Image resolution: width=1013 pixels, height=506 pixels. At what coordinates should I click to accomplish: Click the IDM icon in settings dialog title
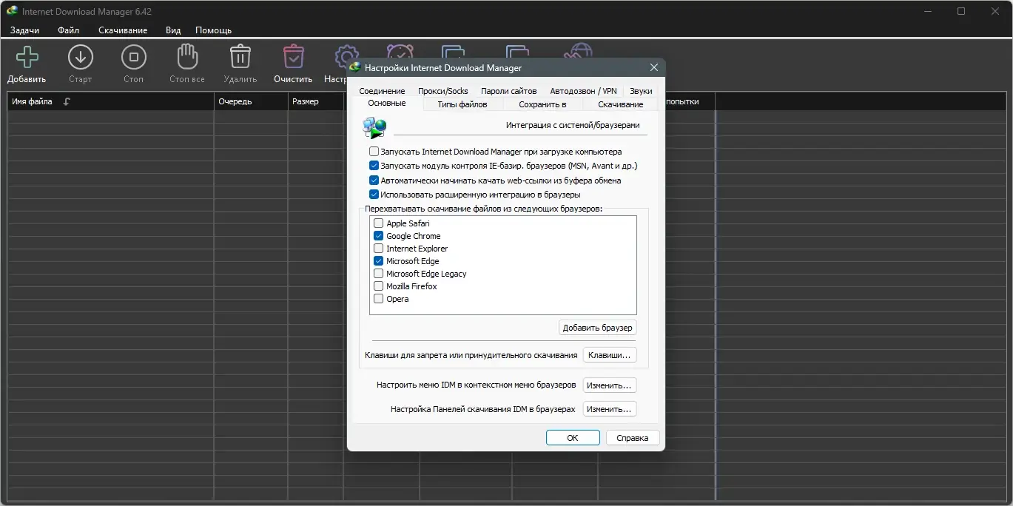[x=355, y=67]
